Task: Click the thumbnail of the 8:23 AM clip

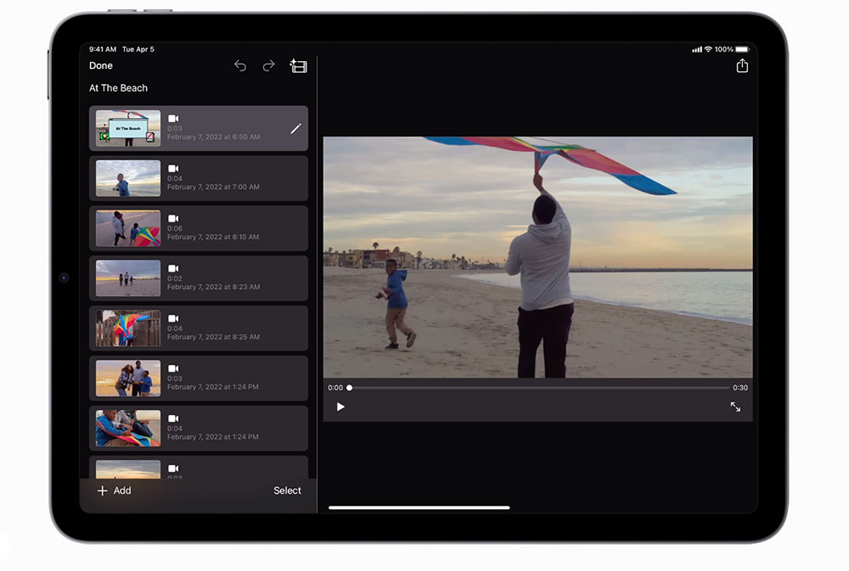Action: click(128, 278)
